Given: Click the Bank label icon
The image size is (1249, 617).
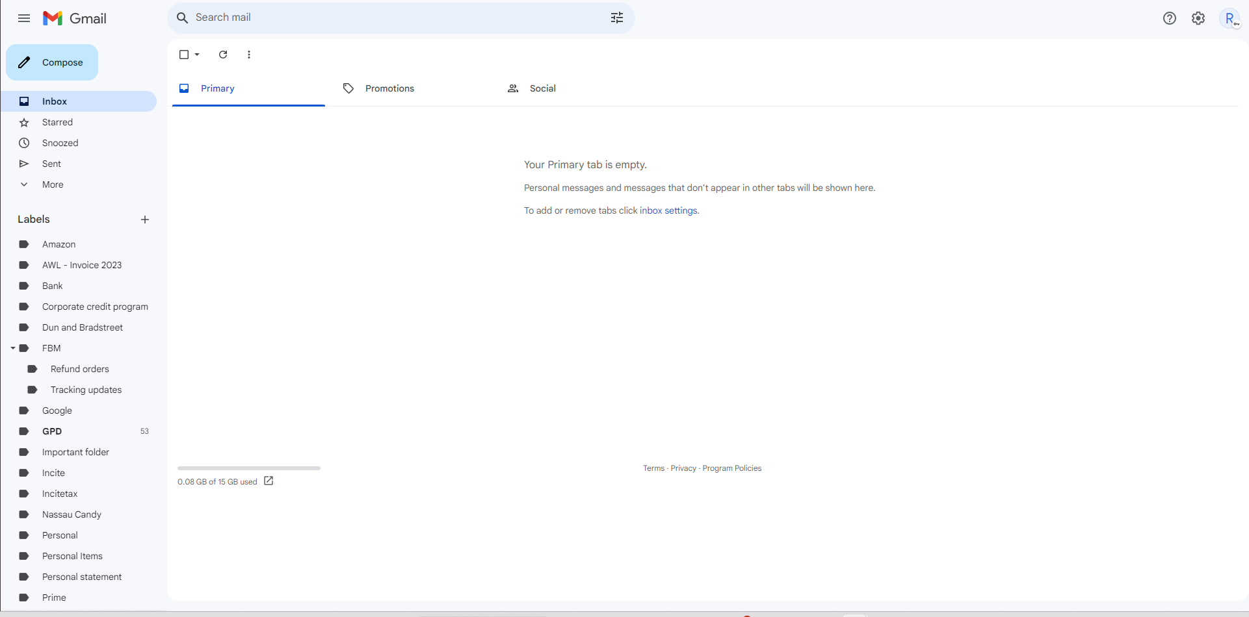Looking at the screenshot, I should [x=24, y=286].
